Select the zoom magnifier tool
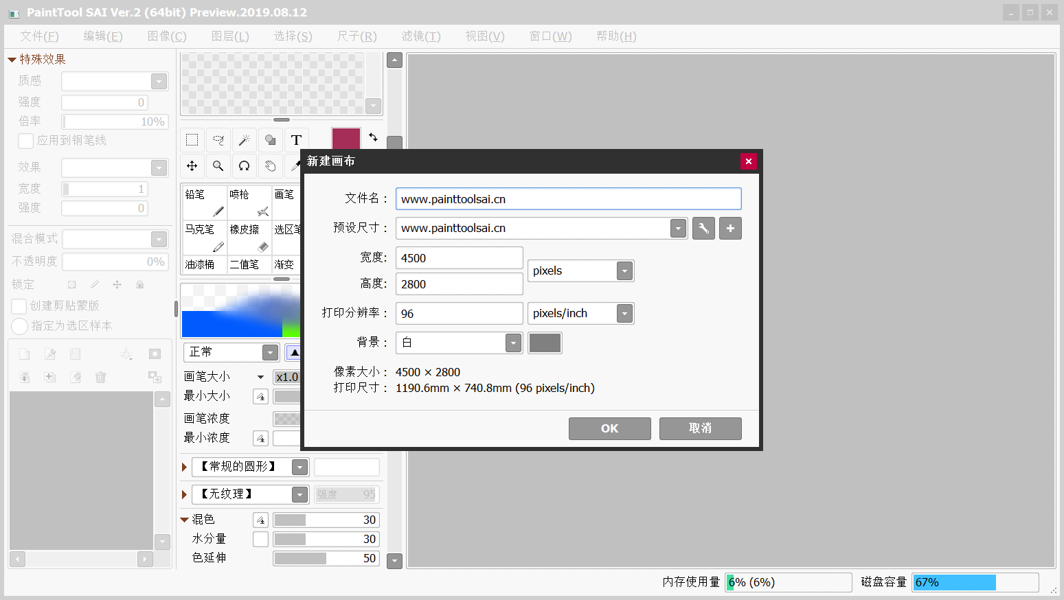 point(218,166)
